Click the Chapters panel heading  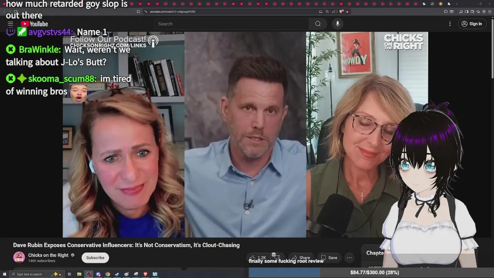pyautogui.click(x=375, y=253)
